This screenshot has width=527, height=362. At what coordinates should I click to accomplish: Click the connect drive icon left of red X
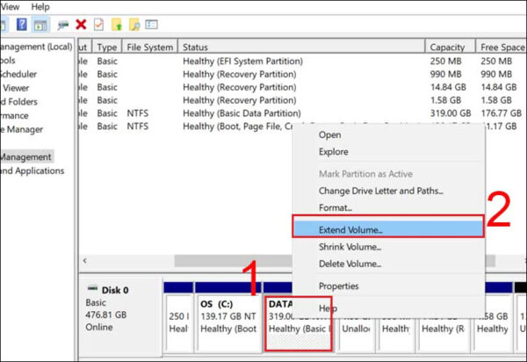point(63,25)
